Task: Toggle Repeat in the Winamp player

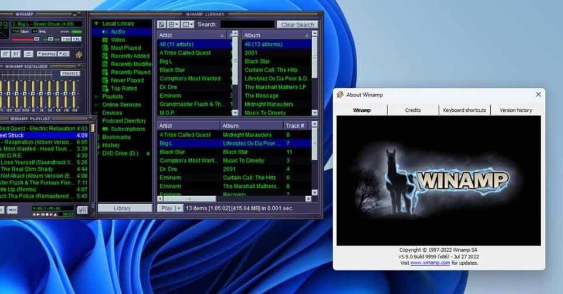Action: coord(63,54)
